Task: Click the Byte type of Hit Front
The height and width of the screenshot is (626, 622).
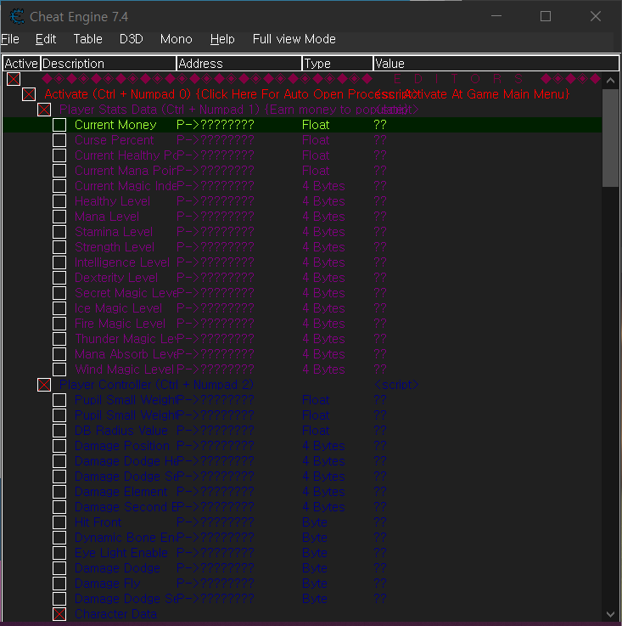Action: pyautogui.click(x=315, y=522)
